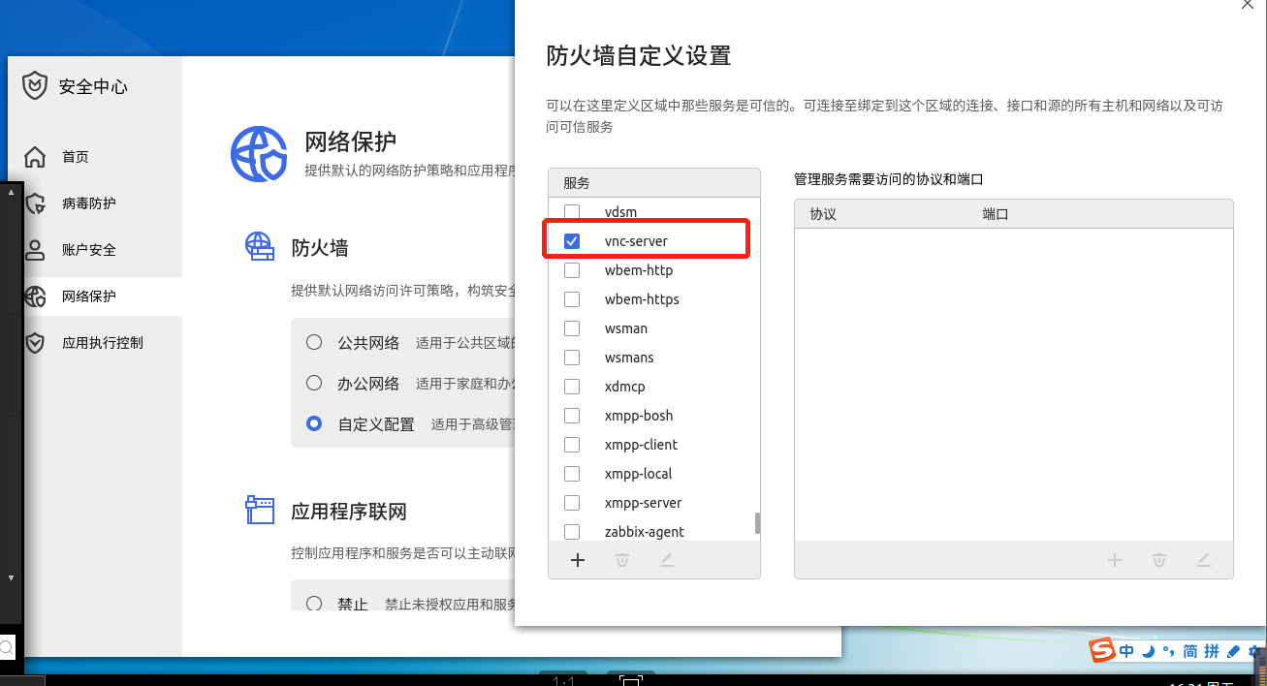Tick the xmpp-client service checkbox
The width and height of the screenshot is (1267, 686).
(x=572, y=445)
